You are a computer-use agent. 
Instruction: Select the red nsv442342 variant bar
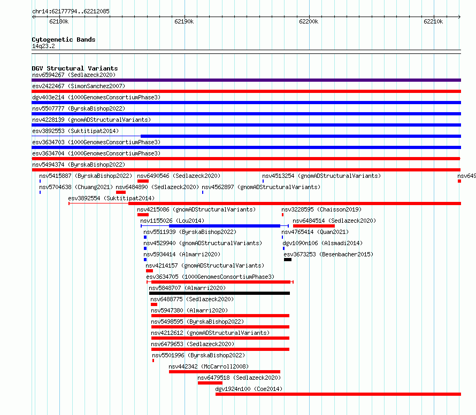[x=225, y=372]
